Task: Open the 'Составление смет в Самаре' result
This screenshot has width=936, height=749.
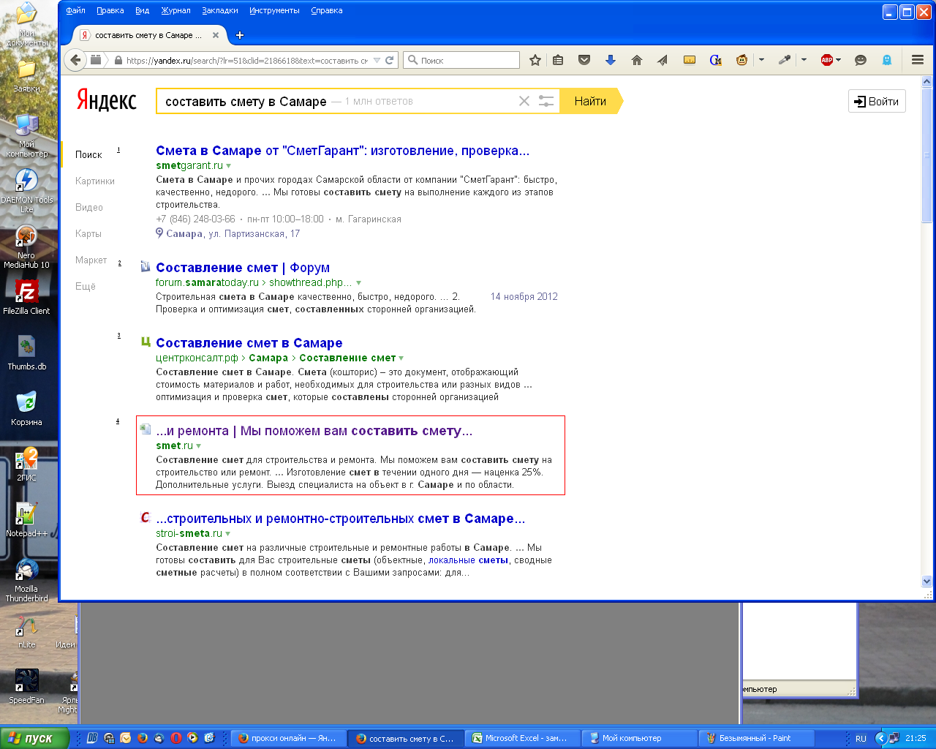Action: pos(249,343)
